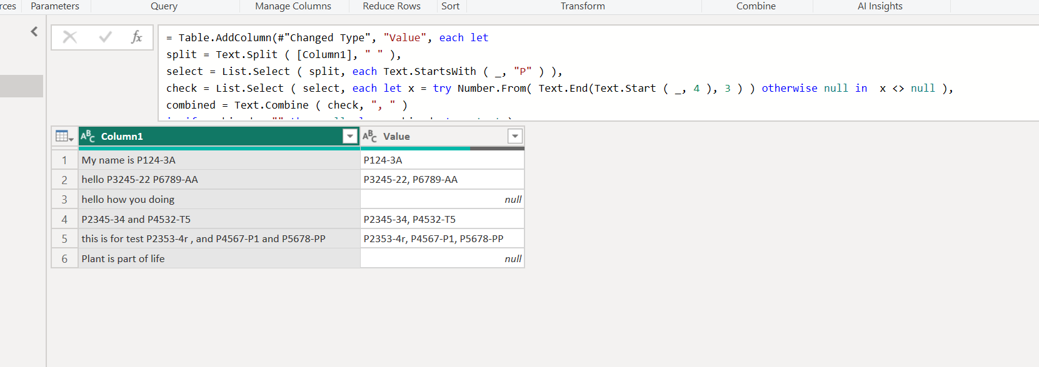Select the Value column header
The width and height of the screenshot is (1039, 367).
click(x=443, y=136)
